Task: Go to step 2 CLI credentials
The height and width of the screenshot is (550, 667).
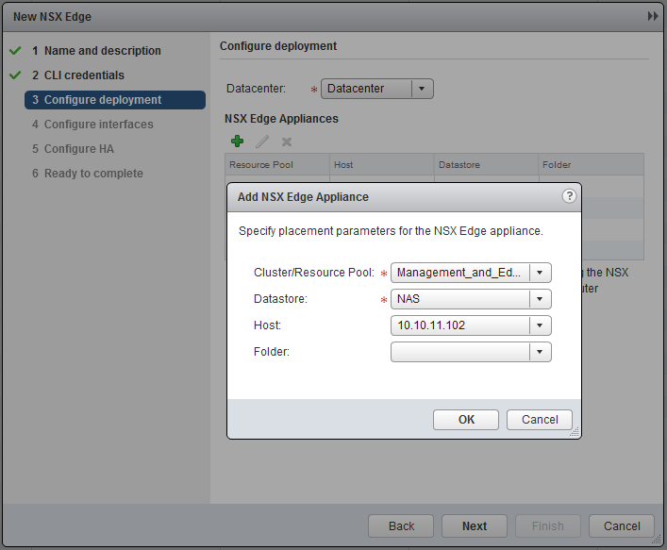Action: click(84, 75)
